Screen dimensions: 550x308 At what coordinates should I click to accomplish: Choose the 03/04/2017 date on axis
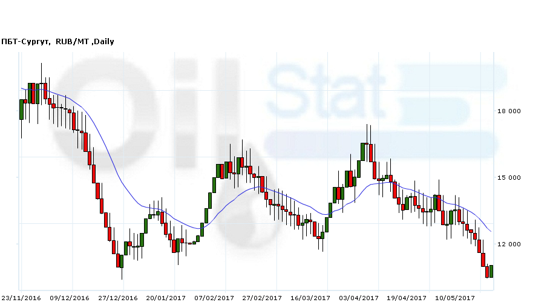click(x=359, y=298)
